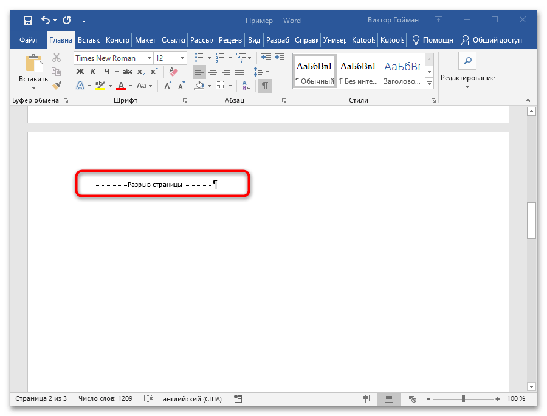Toggle strikethrough abc formatting

tap(128, 72)
